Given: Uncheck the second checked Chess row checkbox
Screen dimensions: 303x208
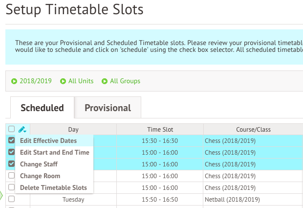Looking at the screenshot, I should [11, 152].
